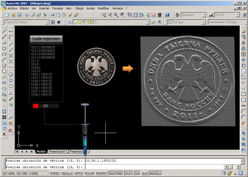Expand the Standard text style dropdown

pyautogui.click(x=204, y=15)
